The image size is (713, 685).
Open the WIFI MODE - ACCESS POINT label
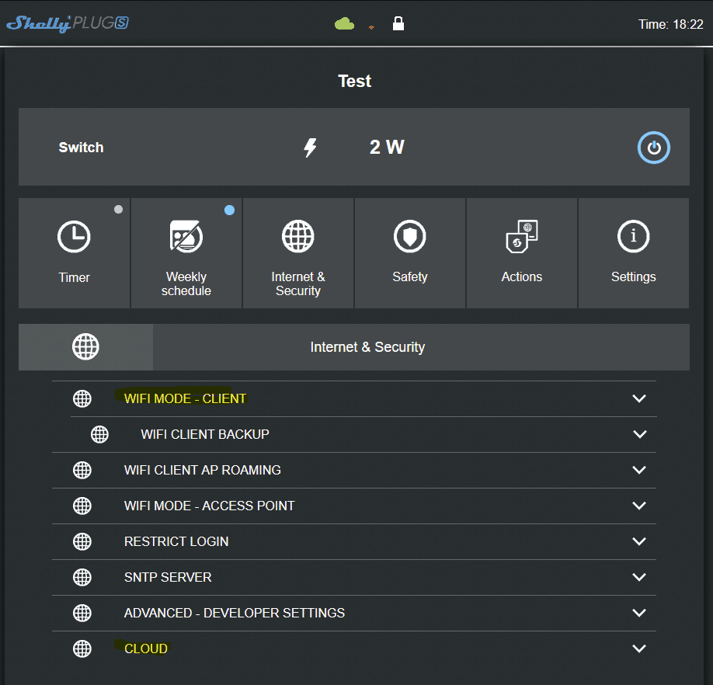pyautogui.click(x=209, y=506)
